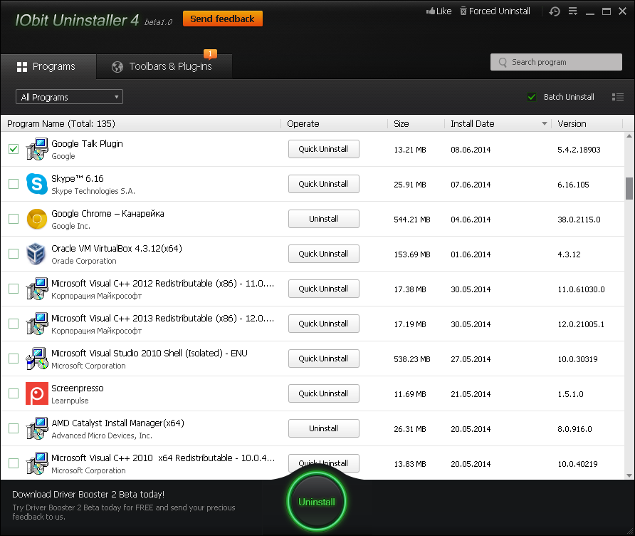635x536 pixels.
Task: Click the Visual C++ 2012 icon
Action: point(37,288)
